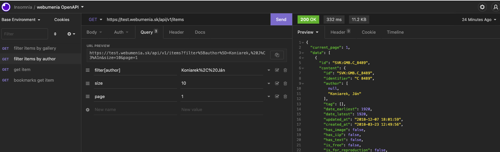500x152 pixels.
Task: Switch to the response Header tab
Action: (340, 32)
